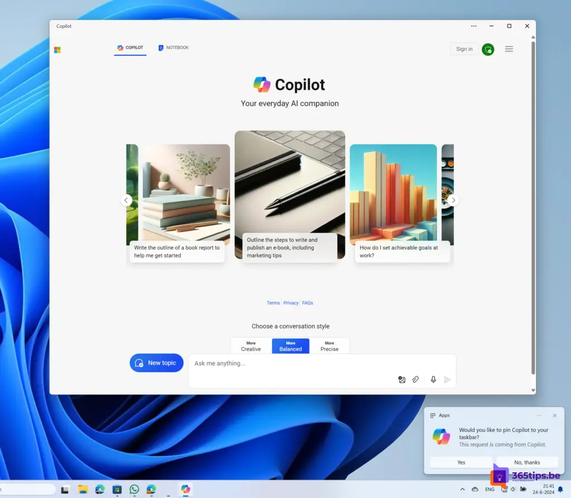The image size is (571, 498).
Task: Click the Copilot taskbar icon
Action: (185, 489)
